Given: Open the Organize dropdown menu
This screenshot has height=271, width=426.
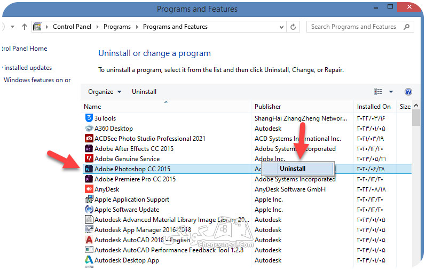Looking at the screenshot, I should (x=105, y=92).
